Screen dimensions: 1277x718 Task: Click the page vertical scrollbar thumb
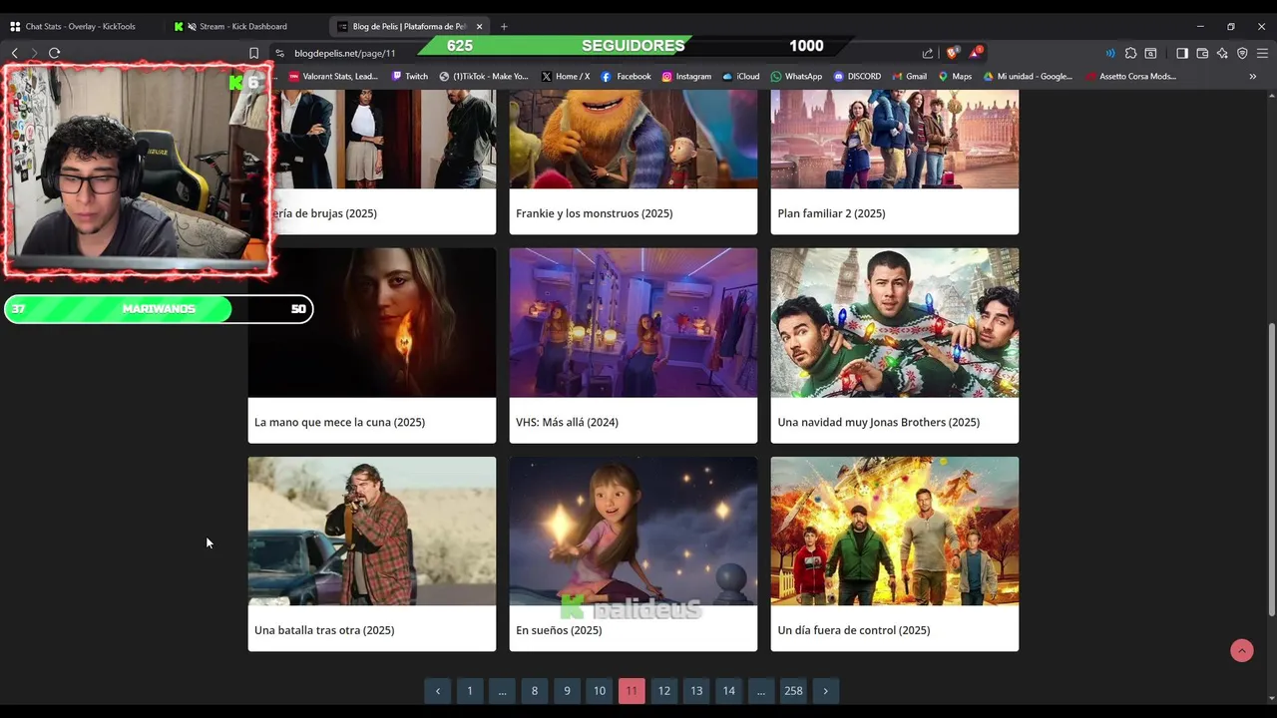pyautogui.click(x=1270, y=469)
